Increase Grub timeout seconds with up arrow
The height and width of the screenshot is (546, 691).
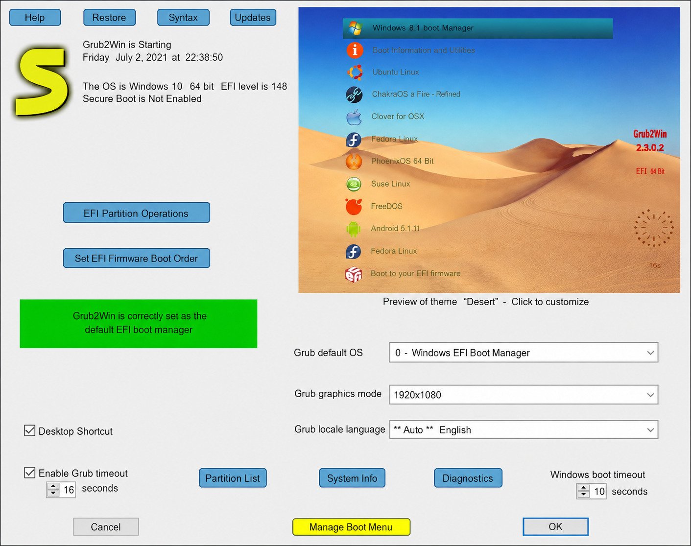[x=53, y=486]
